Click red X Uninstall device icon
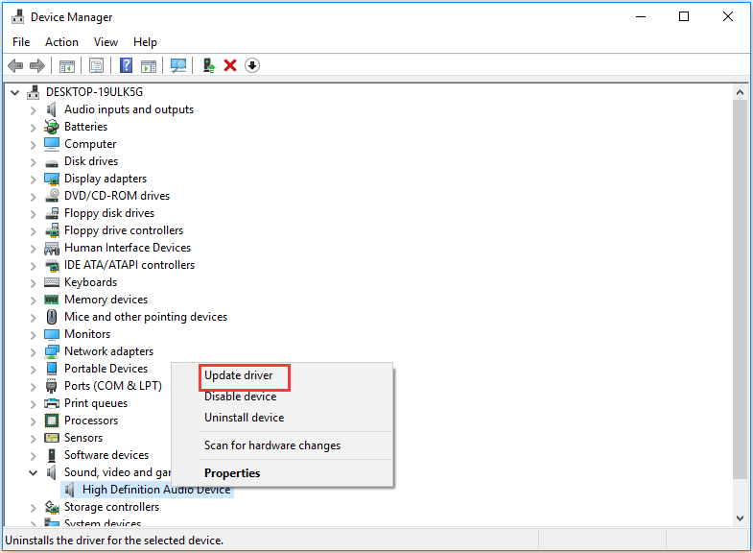 230,65
